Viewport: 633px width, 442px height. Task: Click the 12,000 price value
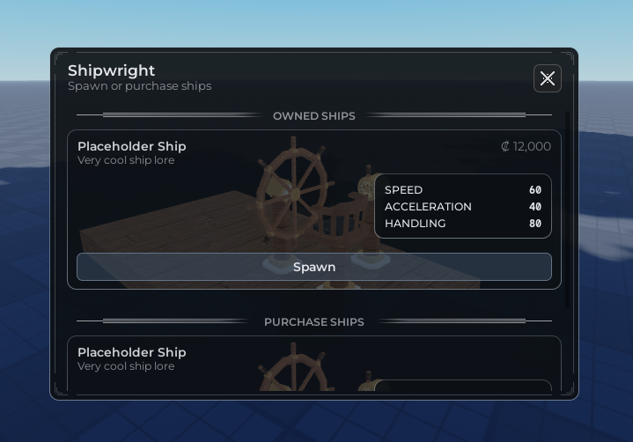[532, 146]
